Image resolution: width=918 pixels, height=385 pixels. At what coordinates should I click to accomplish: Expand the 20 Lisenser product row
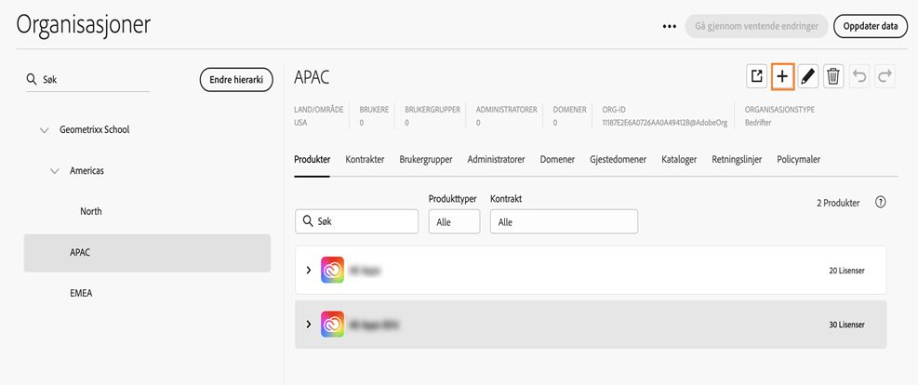pyautogui.click(x=309, y=271)
